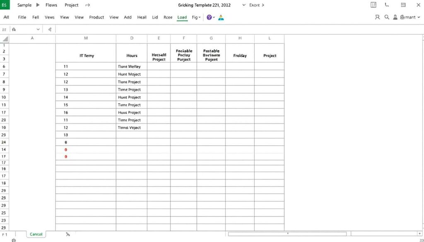
Task: Expand the chevron before Exore in the title
Action: point(243,5)
